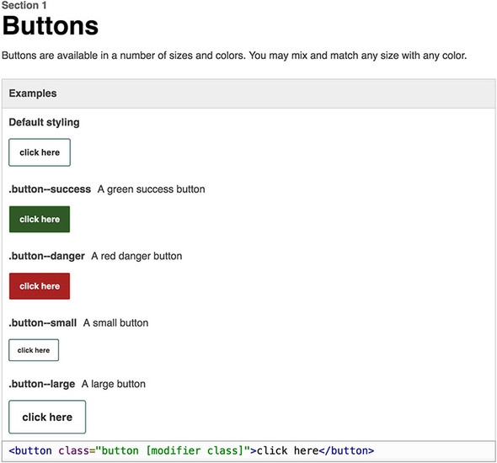Click 'A green success button' description
497x463 pixels.
151,189
